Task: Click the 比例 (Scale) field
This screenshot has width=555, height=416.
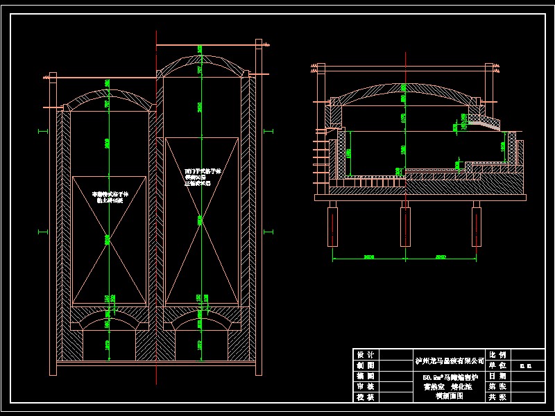Action: [x=497, y=355]
